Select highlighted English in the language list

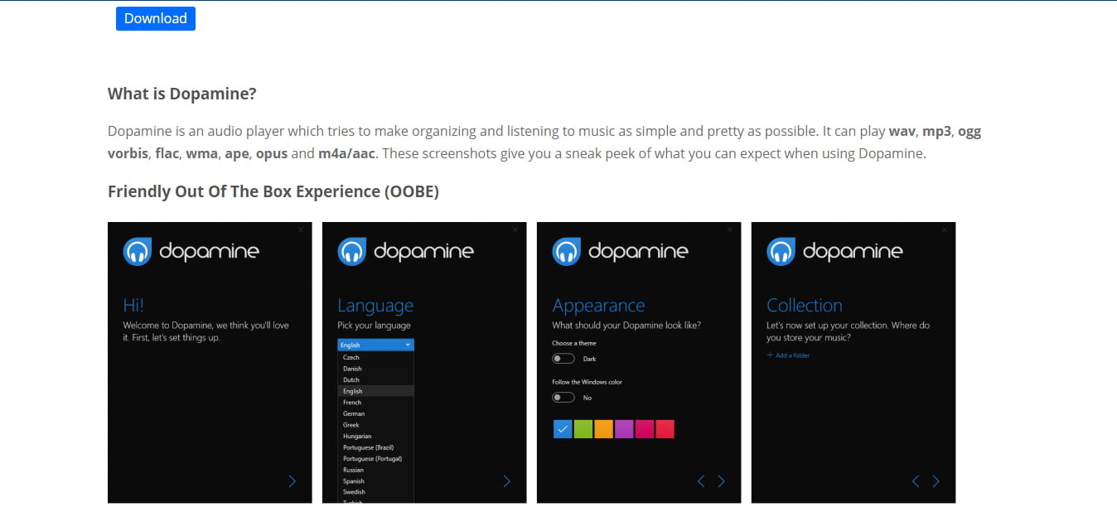(375, 391)
